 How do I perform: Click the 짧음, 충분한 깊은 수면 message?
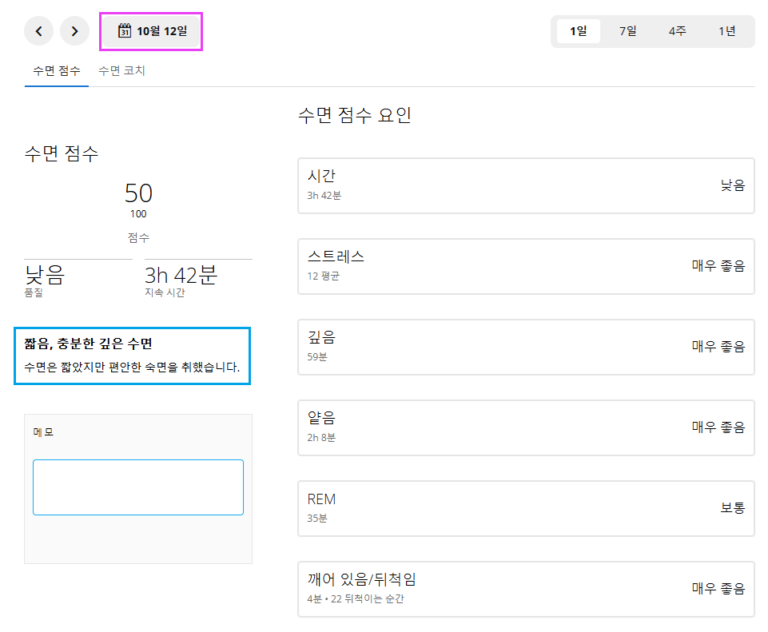pyautogui.click(x=88, y=344)
